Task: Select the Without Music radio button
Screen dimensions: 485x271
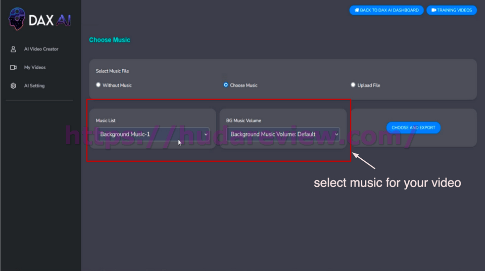Action: click(x=99, y=85)
